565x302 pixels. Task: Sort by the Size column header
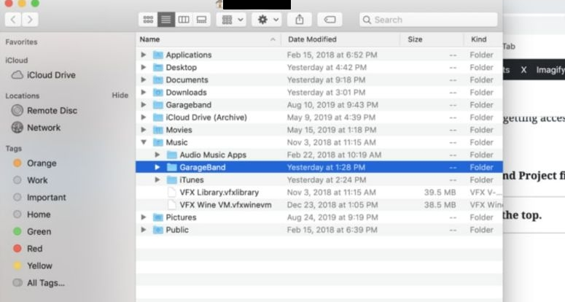pyautogui.click(x=415, y=39)
